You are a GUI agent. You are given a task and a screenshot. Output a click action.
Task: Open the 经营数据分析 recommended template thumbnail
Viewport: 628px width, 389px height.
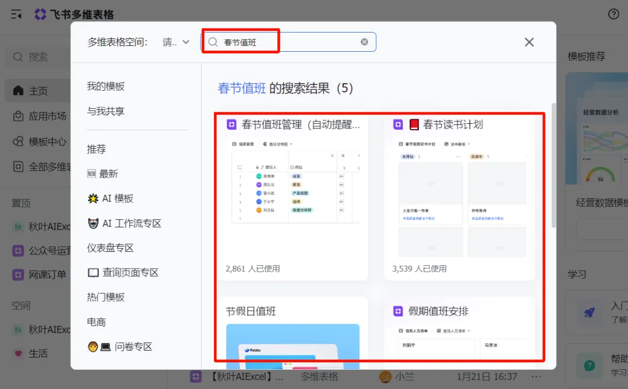[x=597, y=128]
